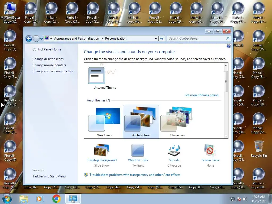This screenshot has height=204, width=272.
Task: Click Appearance and Personalization breadcrumb
Action: [x=76, y=39]
